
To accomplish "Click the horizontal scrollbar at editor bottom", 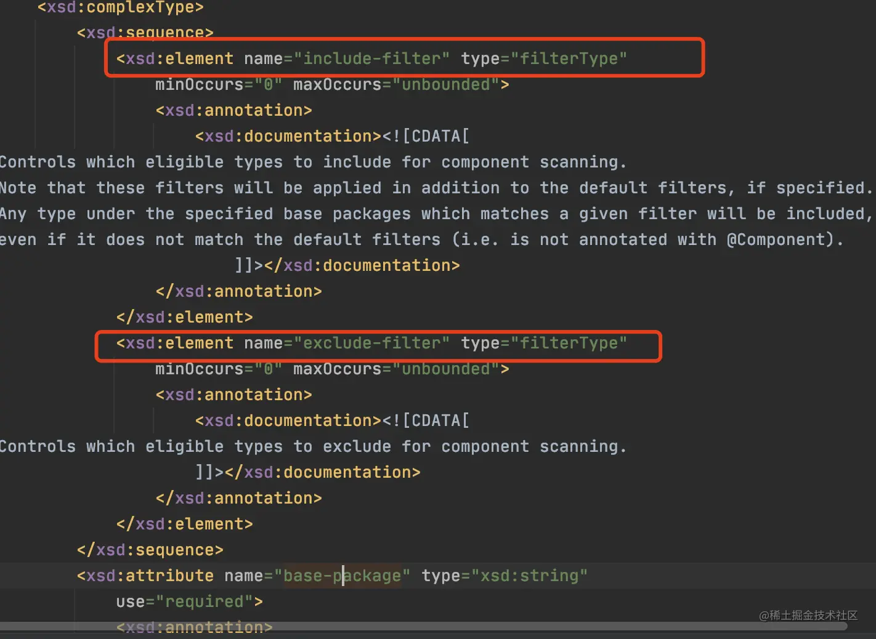I will (424, 626).
